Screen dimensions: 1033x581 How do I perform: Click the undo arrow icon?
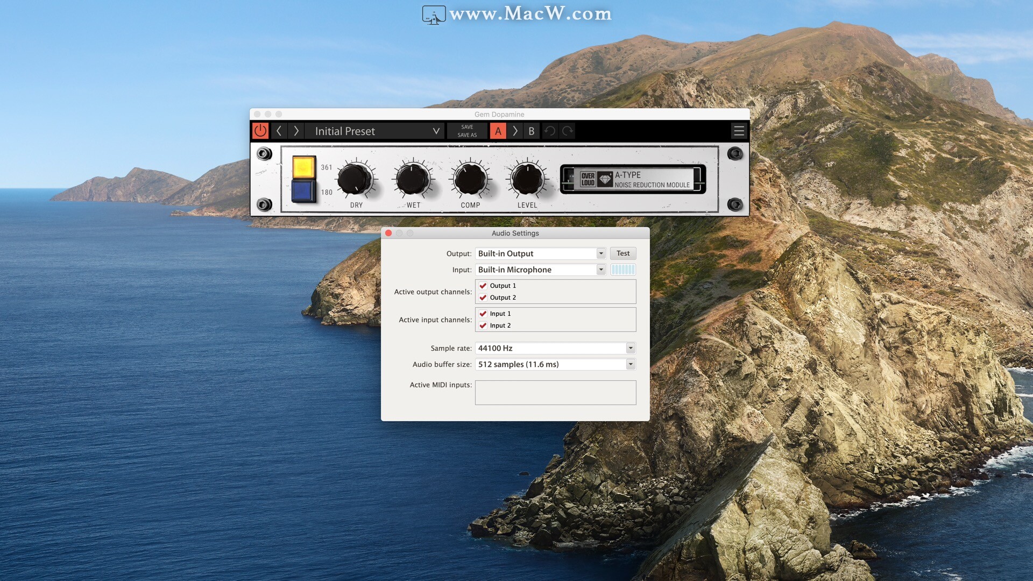tap(550, 131)
